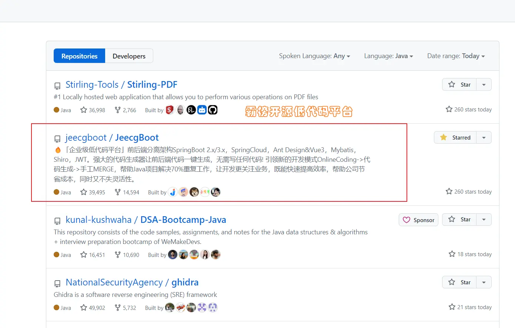Click the repo icon beside DSA-Bootcamp-Java title
This screenshot has width=515, height=328.
click(x=57, y=221)
